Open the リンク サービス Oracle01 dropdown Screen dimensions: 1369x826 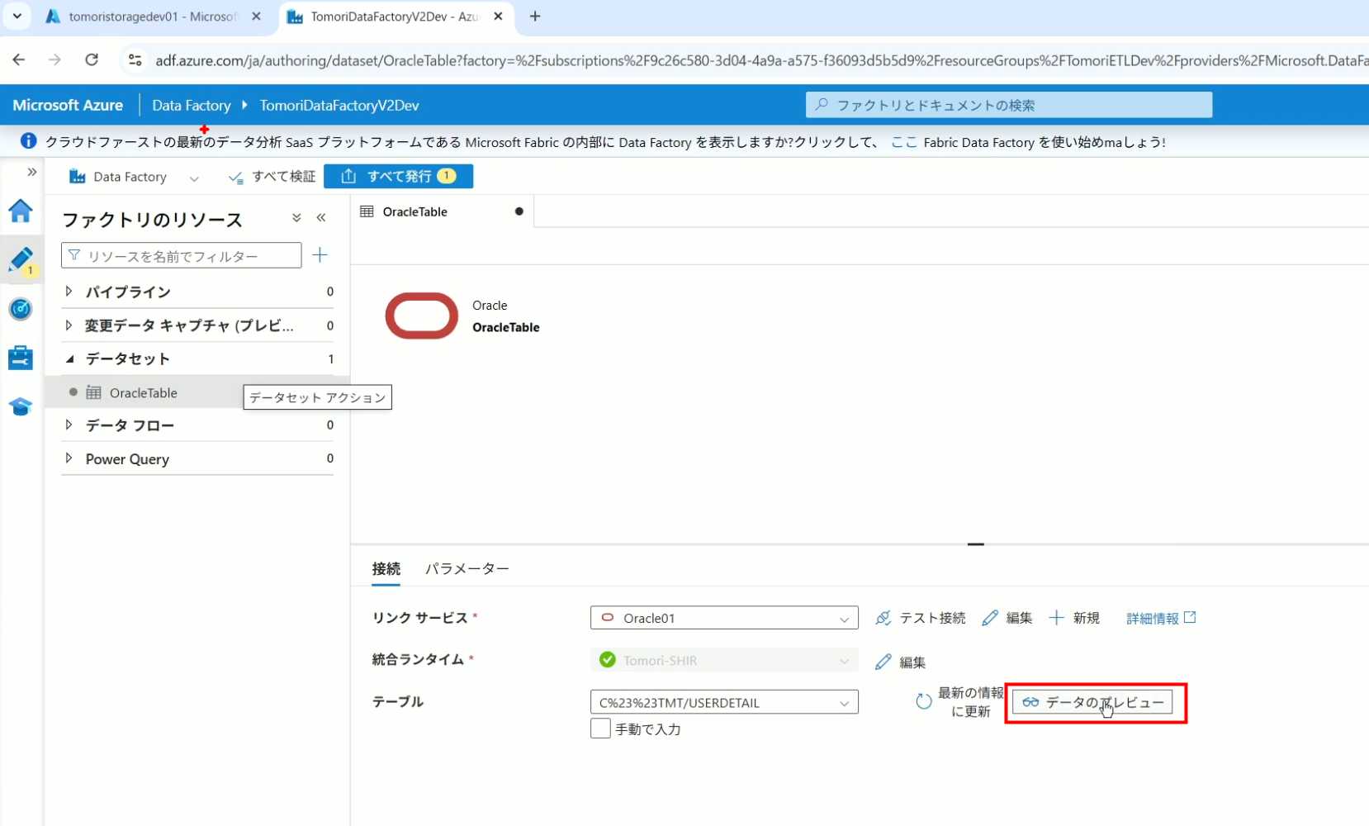click(723, 618)
